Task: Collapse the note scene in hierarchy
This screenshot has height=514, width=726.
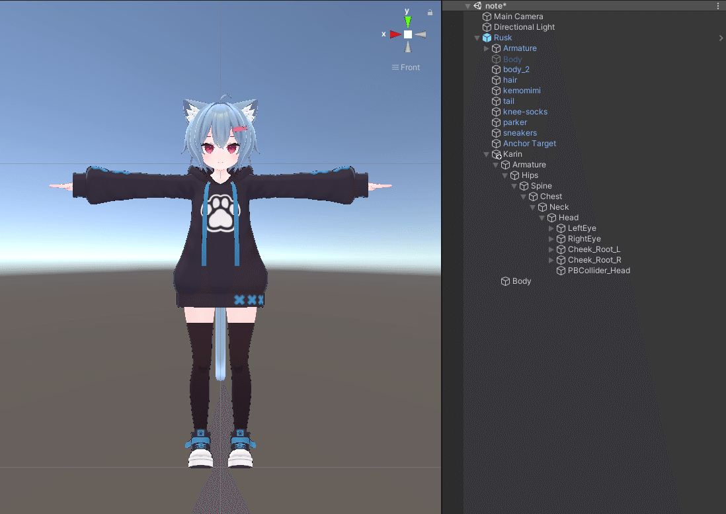Action: pyautogui.click(x=467, y=6)
